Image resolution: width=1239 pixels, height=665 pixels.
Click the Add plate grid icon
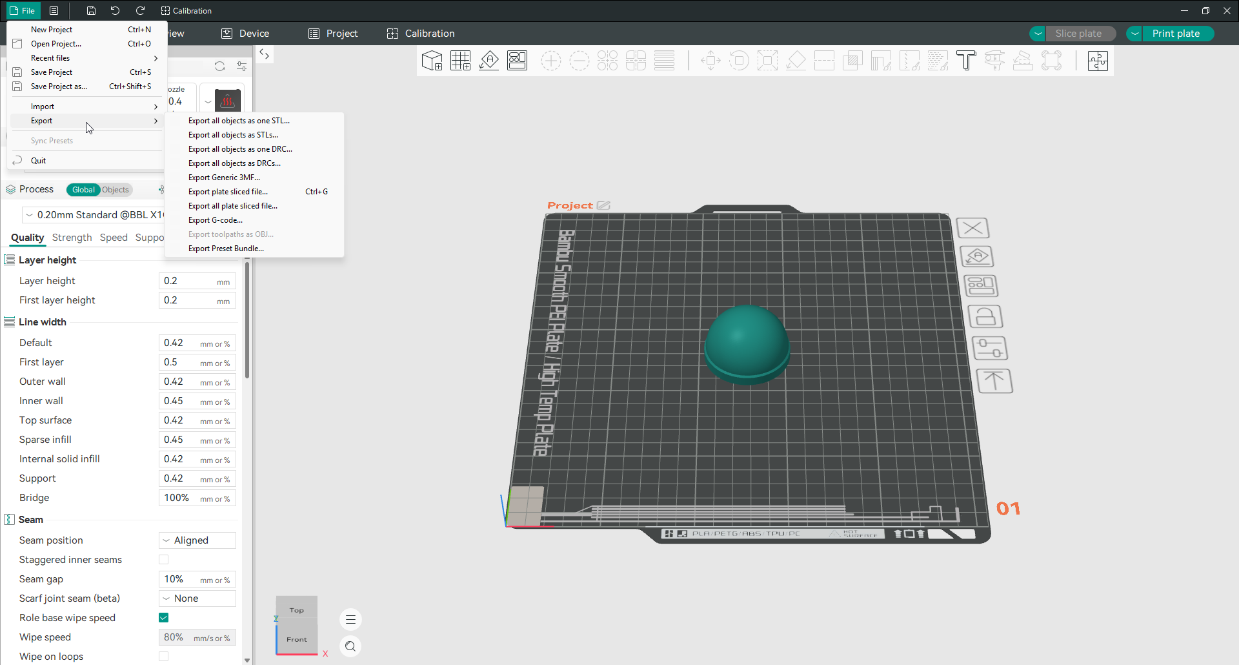pyautogui.click(x=460, y=61)
